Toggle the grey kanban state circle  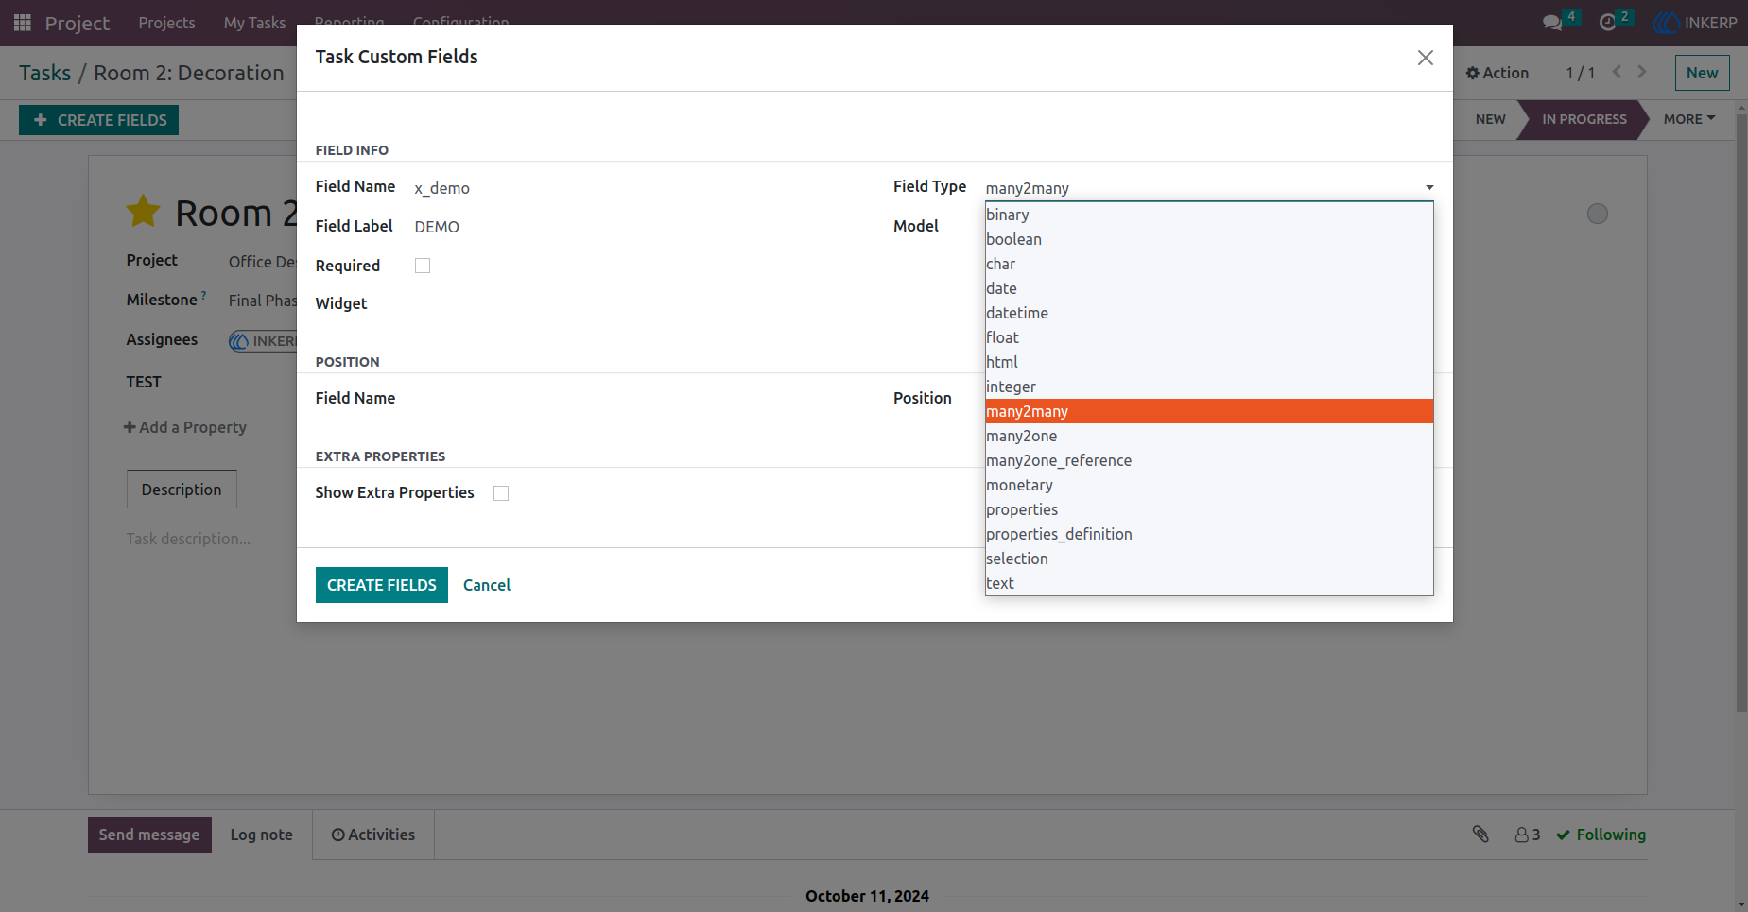pyautogui.click(x=1598, y=214)
